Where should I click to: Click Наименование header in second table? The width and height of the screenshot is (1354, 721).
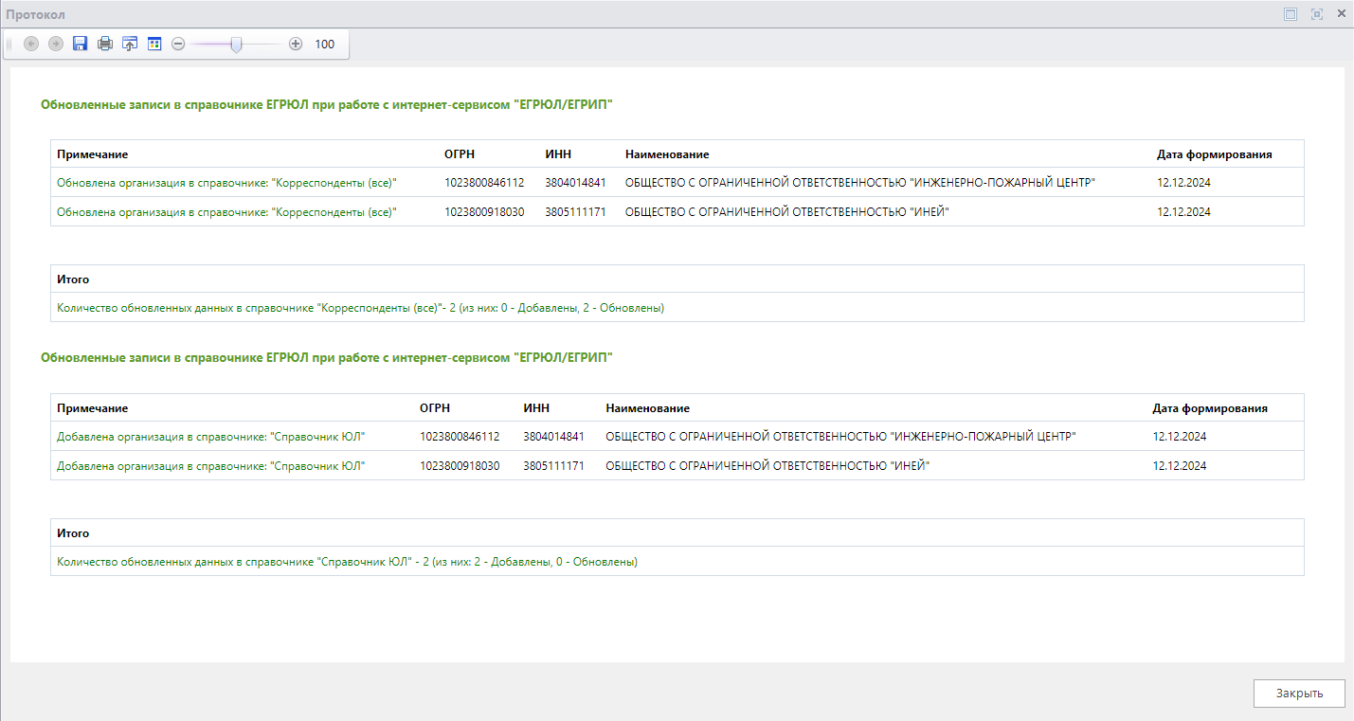click(647, 408)
